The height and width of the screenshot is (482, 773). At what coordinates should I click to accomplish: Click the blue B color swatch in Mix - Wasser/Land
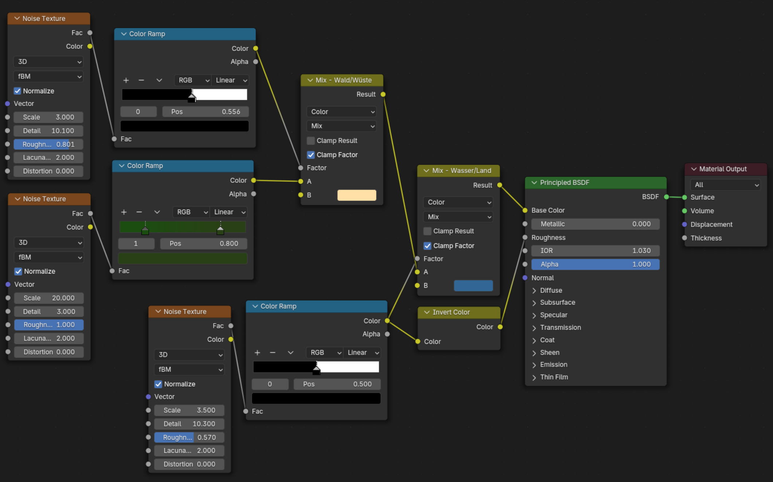(x=473, y=286)
